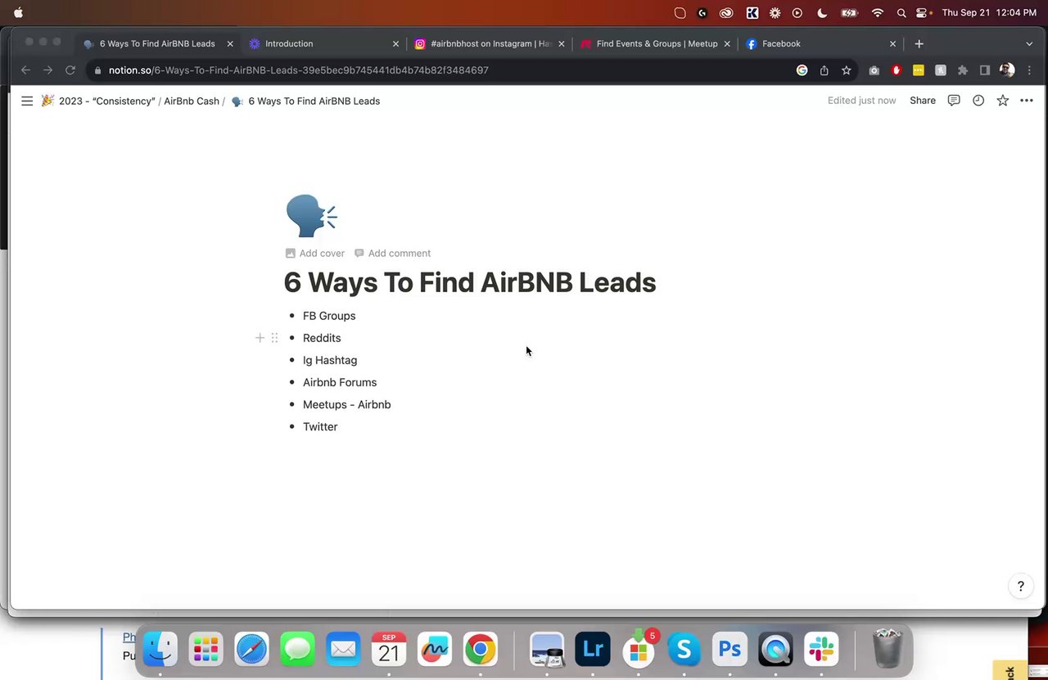The image size is (1048, 680).
Task: Open Chrome Extensions puzzle piece menu
Action: [963, 70]
